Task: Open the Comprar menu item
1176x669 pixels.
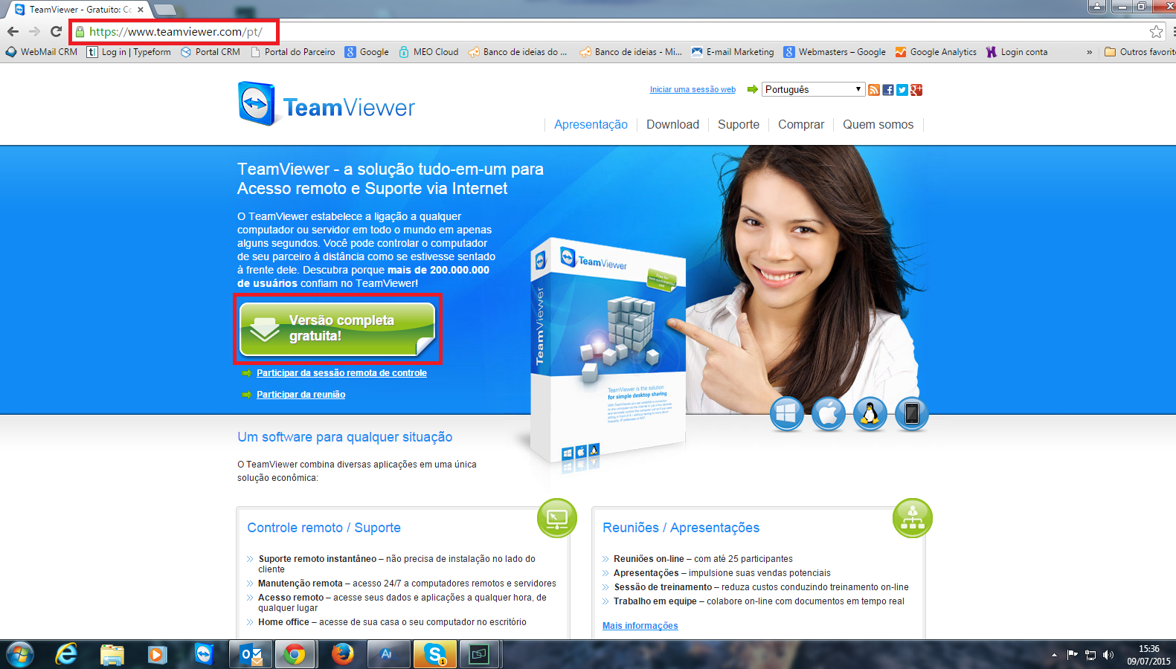Action: click(801, 125)
